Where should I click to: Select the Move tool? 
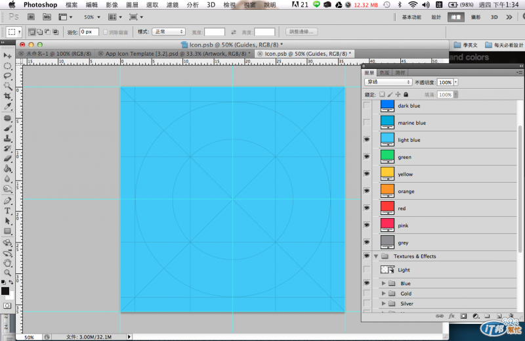[x=7, y=55]
